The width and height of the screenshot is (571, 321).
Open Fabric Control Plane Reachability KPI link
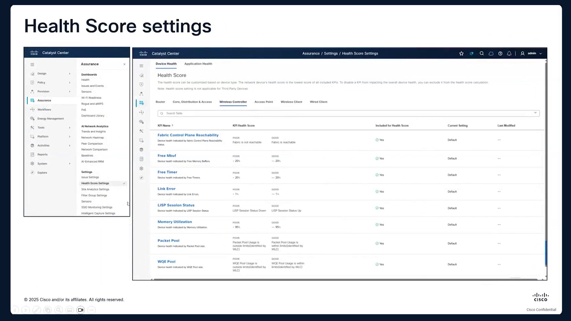point(188,135)
